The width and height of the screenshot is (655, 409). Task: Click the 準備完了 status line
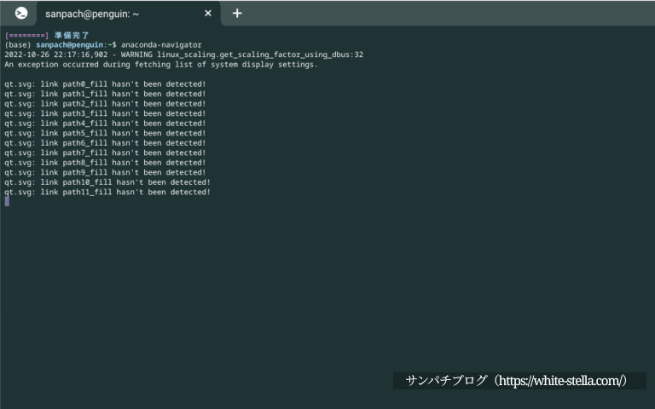47,35
